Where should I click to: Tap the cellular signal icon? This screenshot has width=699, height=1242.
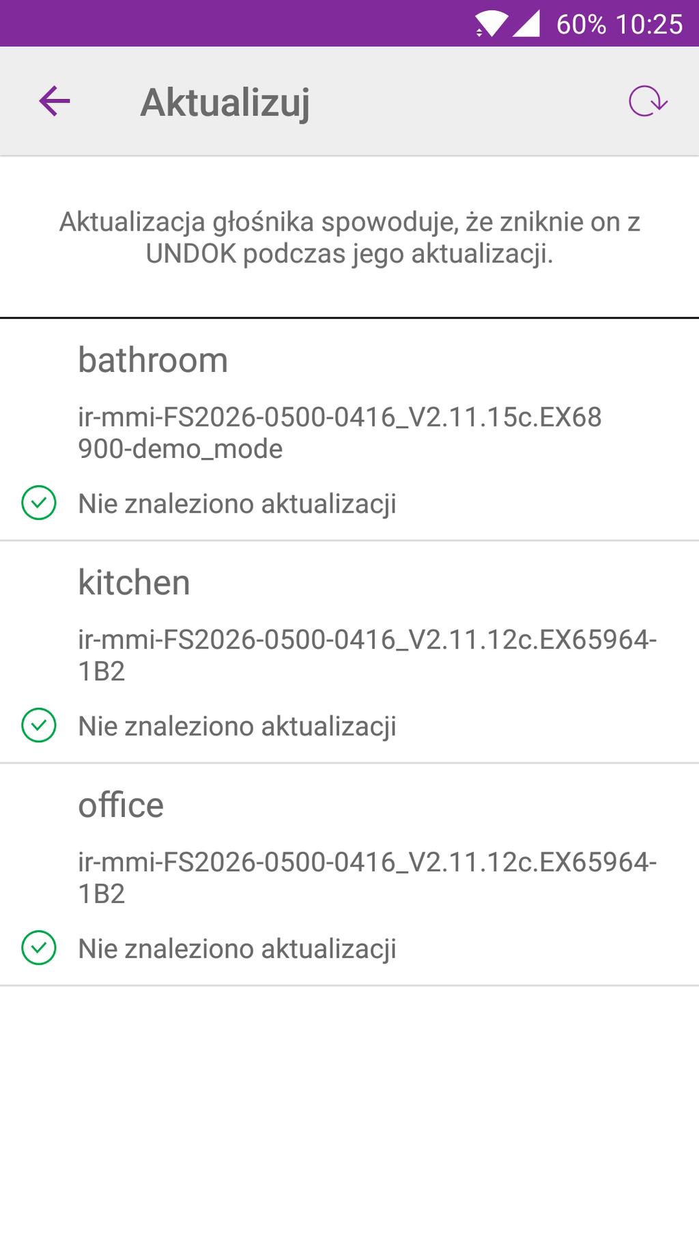[526, 24]
